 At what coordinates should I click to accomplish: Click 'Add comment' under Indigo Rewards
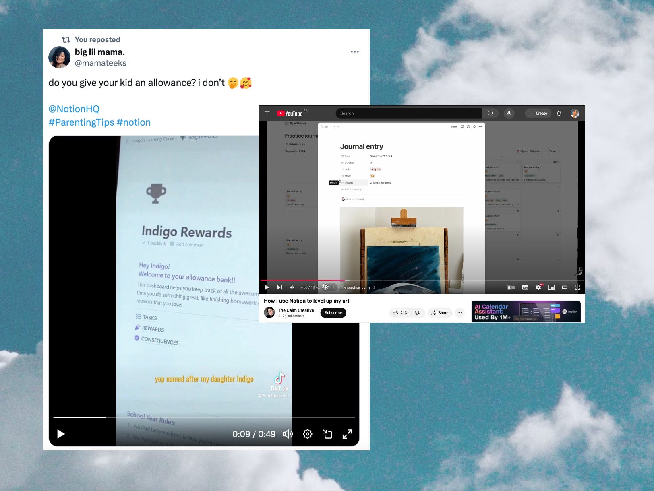[187, 244]
